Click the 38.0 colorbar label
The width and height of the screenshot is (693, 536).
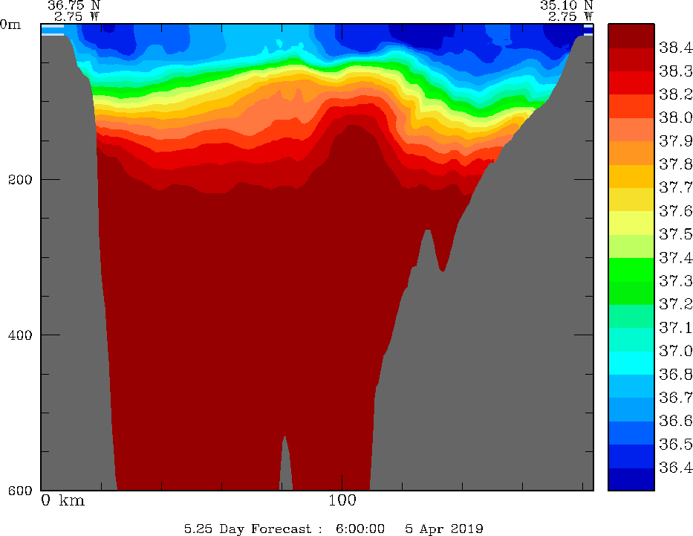coord(675,117)
